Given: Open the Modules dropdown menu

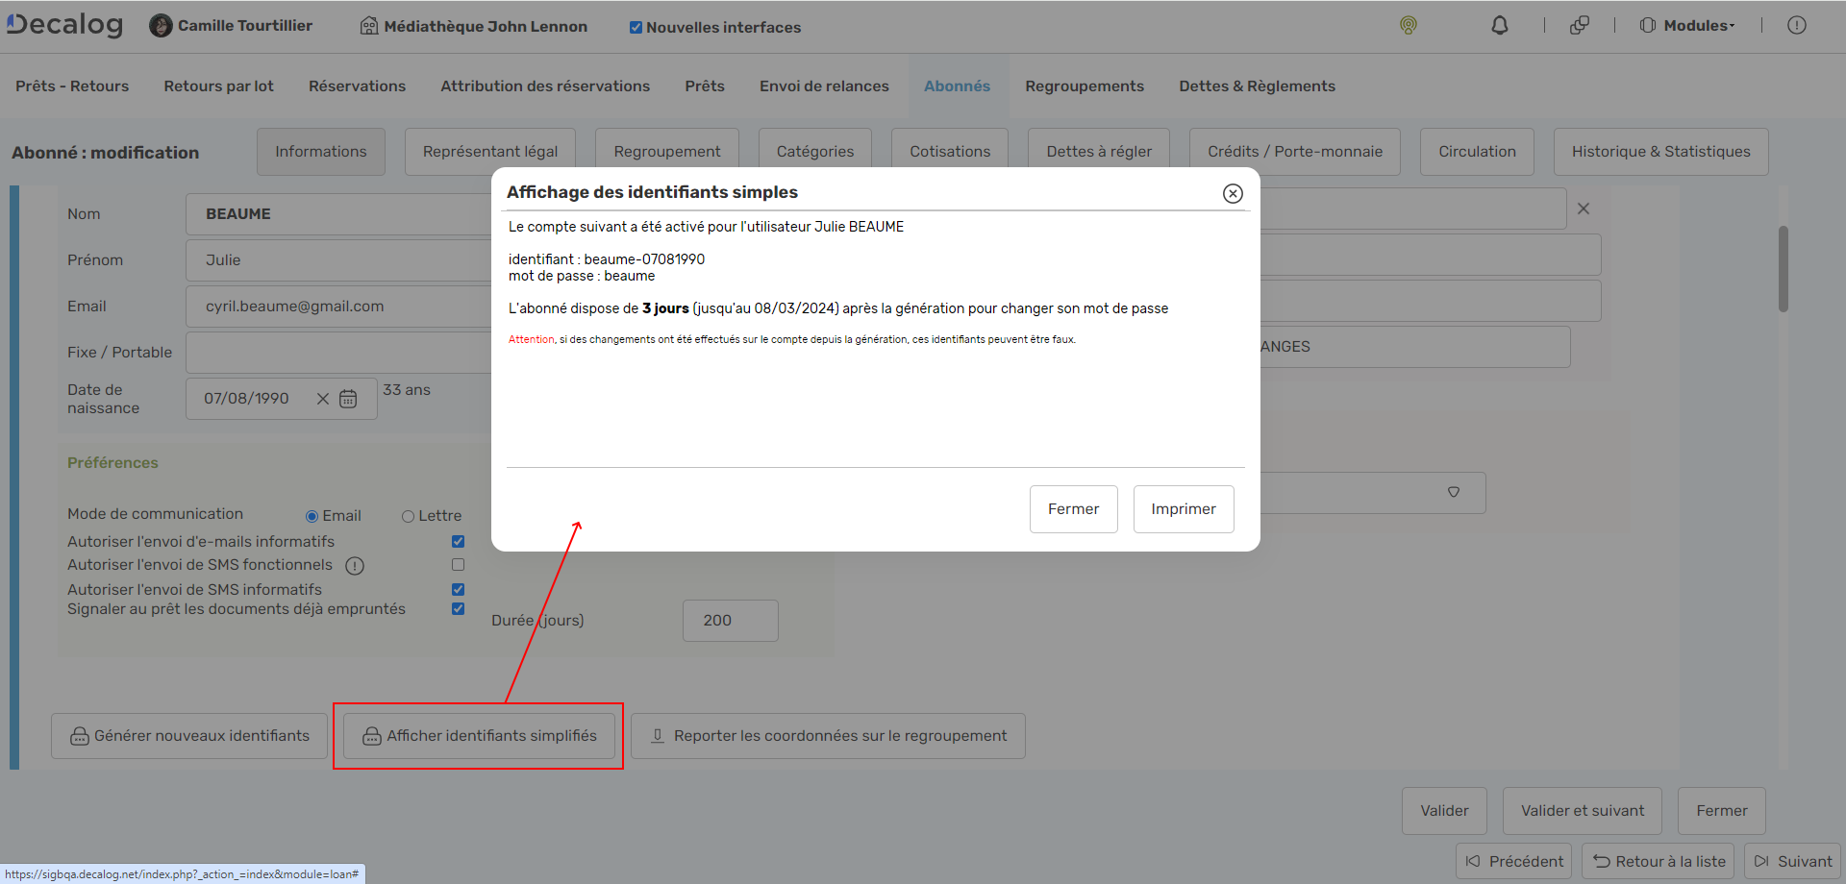Looking at the screenshot, I should click(1688, 26).
